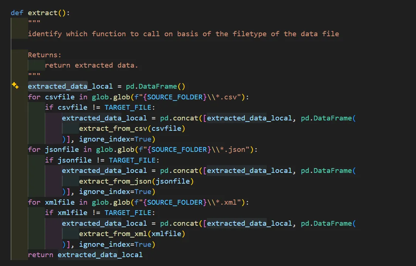Select the *.json glob pattern string

[231, 149]
